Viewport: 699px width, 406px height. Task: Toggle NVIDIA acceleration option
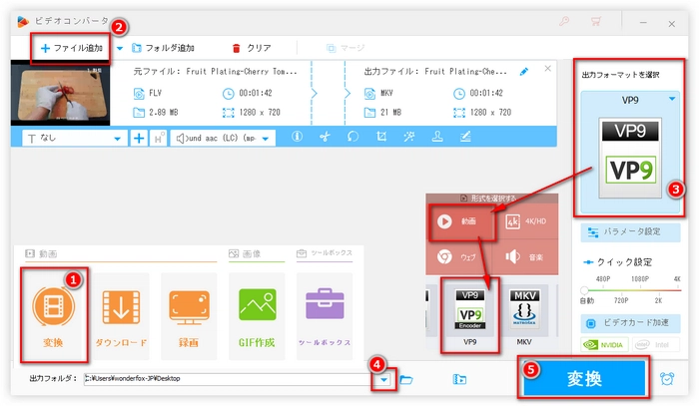(x=605, y=346)
